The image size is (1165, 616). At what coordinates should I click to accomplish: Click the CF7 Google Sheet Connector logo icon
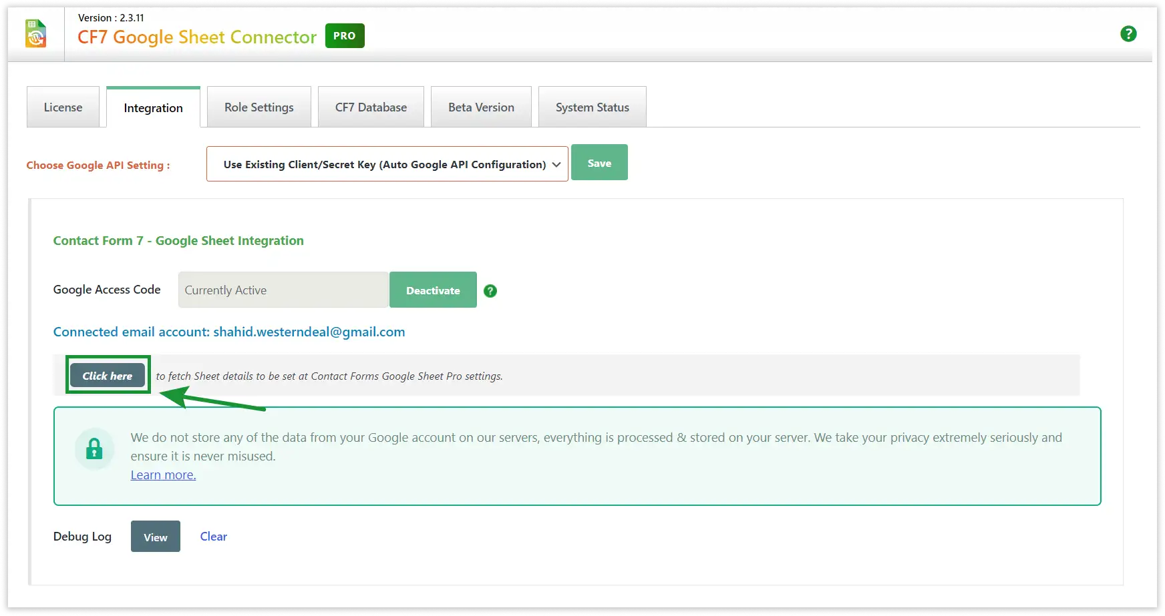tap(36, 34)
